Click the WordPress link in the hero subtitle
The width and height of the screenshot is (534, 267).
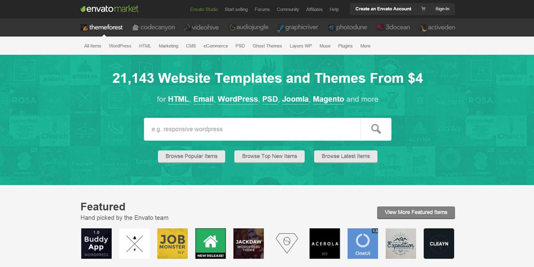tap(238, 99)
